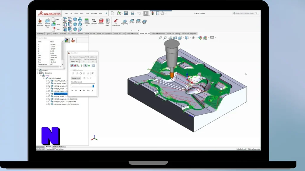Select Engraving operation

[125, 22]
